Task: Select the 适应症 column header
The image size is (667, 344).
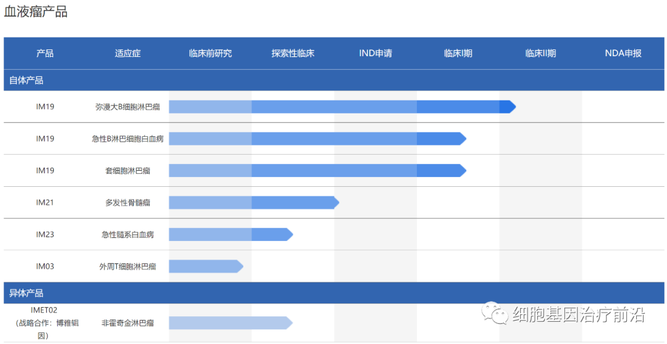Action: tap(128, 54)
